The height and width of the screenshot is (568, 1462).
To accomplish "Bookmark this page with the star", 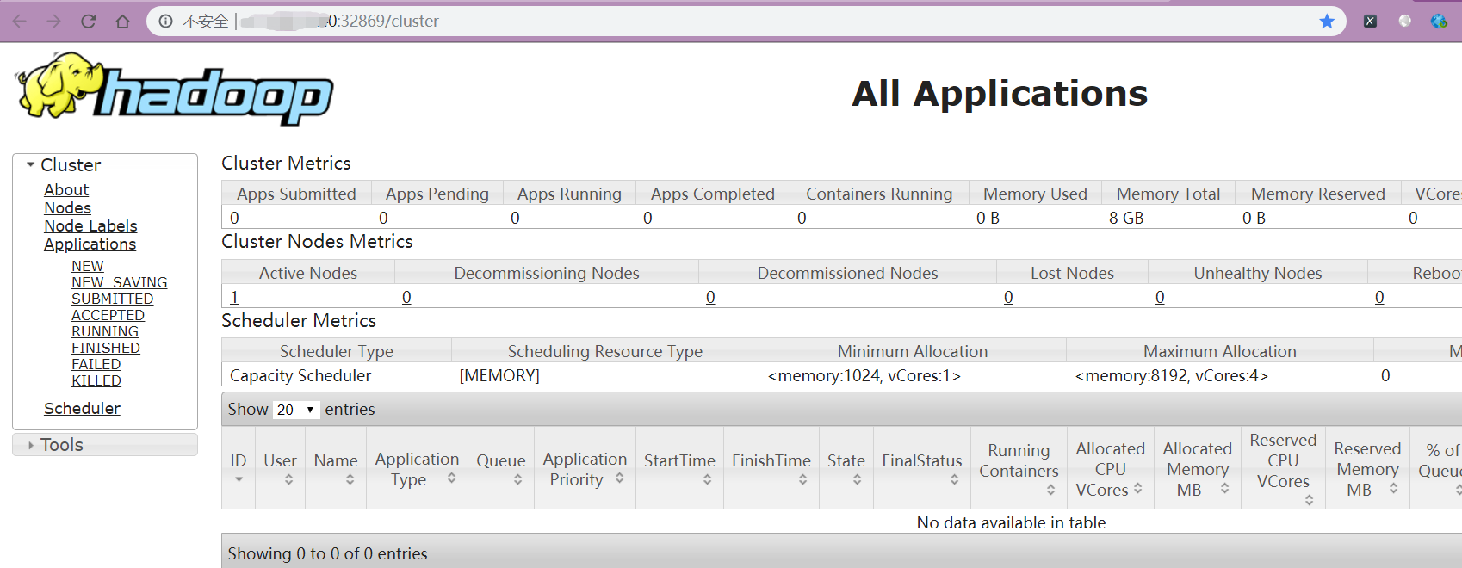I will pyautogui.click(x=1327, y=21).
